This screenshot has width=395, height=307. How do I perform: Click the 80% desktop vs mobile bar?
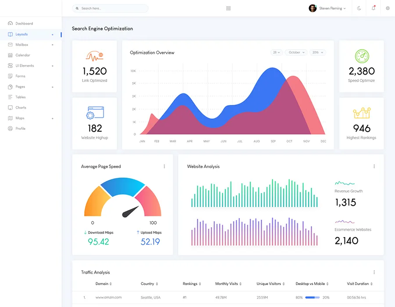click(312, 297)
